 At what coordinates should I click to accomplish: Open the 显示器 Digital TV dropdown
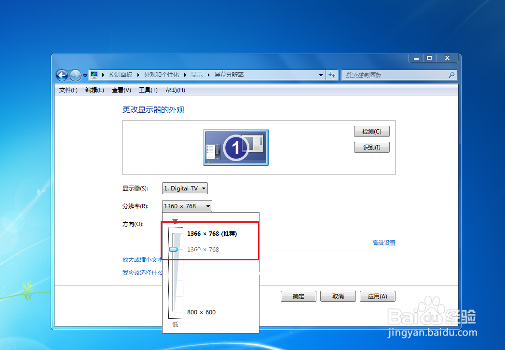point(185,188)
